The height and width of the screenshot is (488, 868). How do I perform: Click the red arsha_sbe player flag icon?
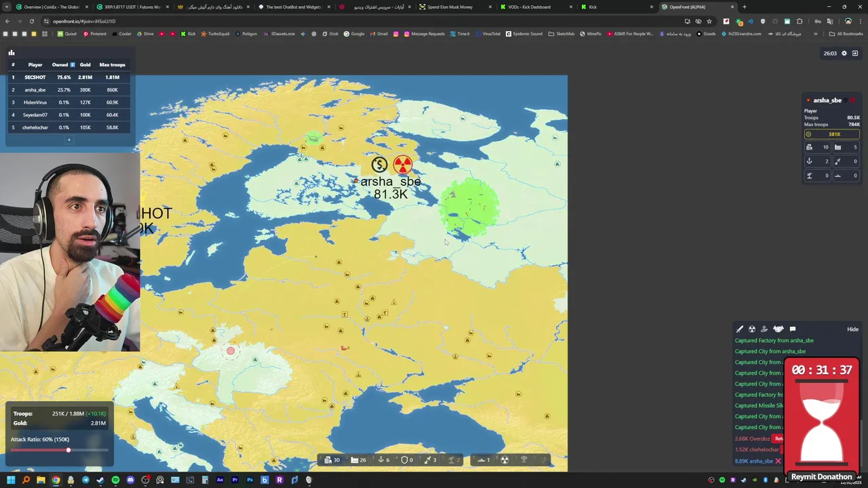pos(808,100)
